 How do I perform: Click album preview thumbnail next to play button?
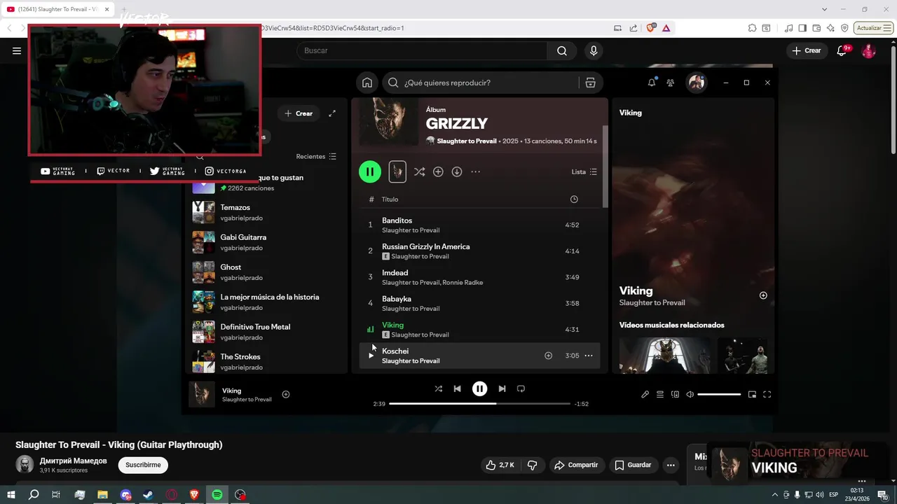point(397,171)
